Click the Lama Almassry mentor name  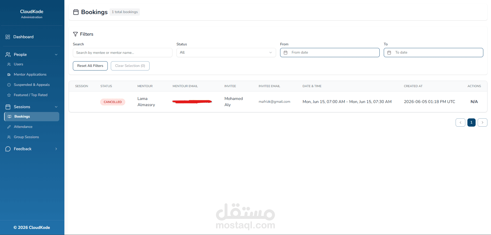coord(146,102)
